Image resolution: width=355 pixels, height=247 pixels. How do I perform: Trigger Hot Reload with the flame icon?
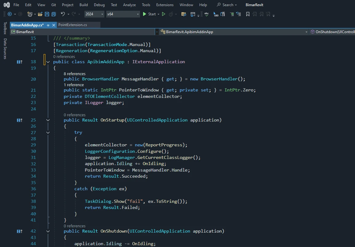point(172,14)
